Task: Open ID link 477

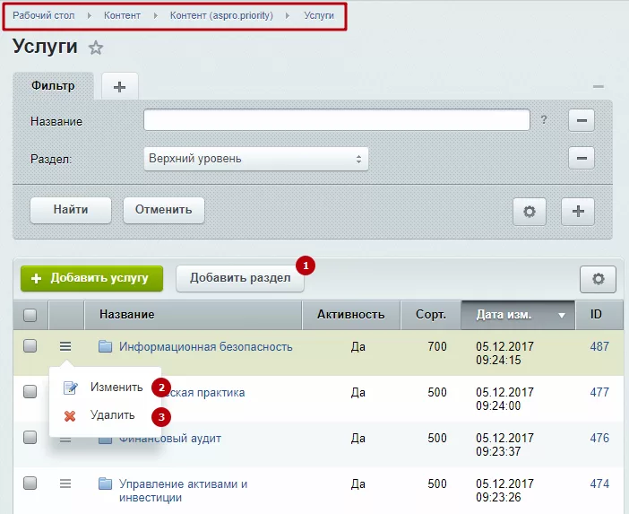Action: [x=599, y=392]
